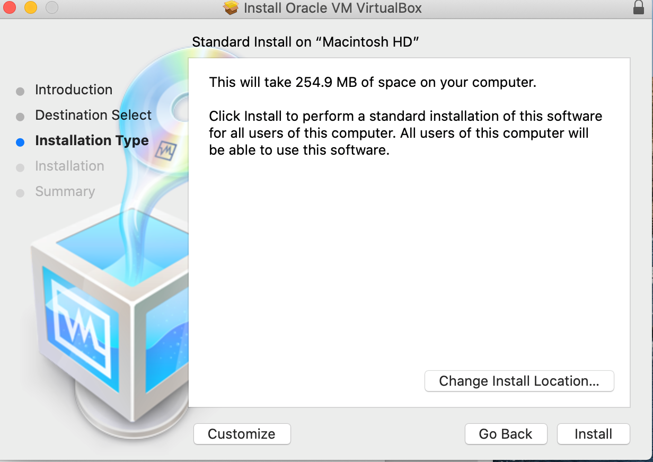Image resolution: width=653 pixels, height=462 pixels.
Task: Click the paragraph starting Click Install to perform
Action: pyautogui.click(x=405, y=133)
